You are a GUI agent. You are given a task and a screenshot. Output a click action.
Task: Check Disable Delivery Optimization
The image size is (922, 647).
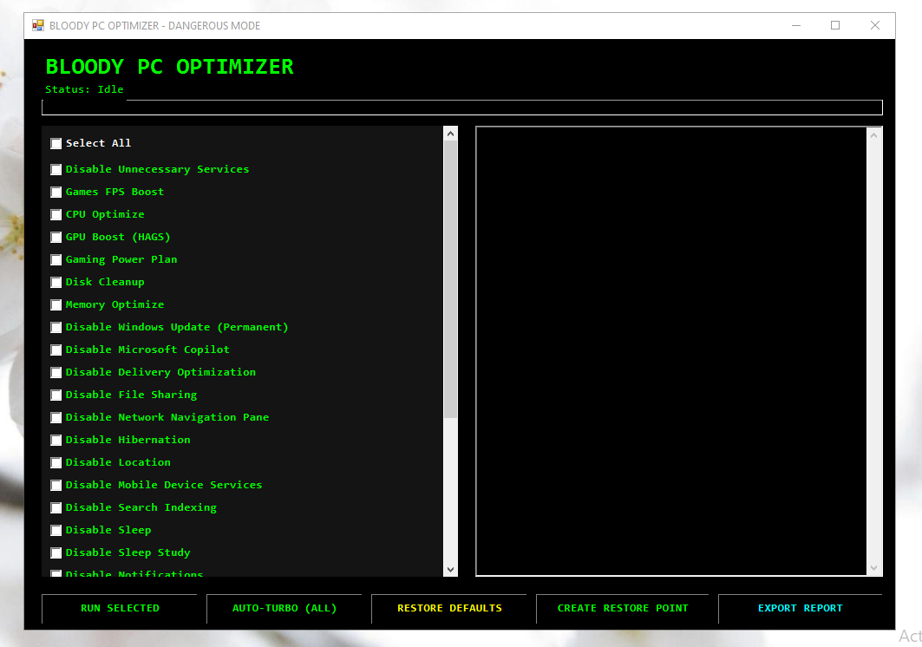click(56, 372)
